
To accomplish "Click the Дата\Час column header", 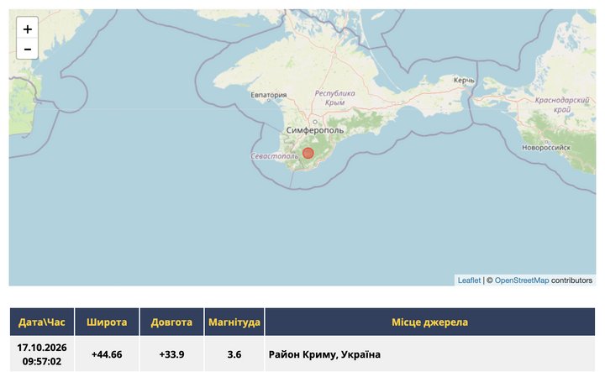I will 42,322.
